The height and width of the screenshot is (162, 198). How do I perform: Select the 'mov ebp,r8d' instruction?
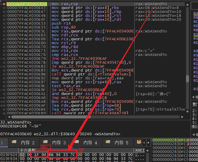coord(65,47)
